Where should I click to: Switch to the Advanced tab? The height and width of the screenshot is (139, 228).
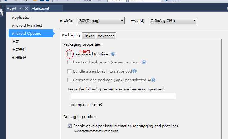[x=106, y=36]
